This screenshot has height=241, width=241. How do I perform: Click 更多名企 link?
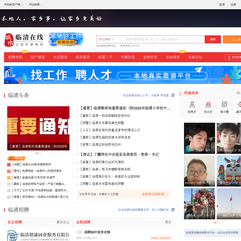click(63, 222)
